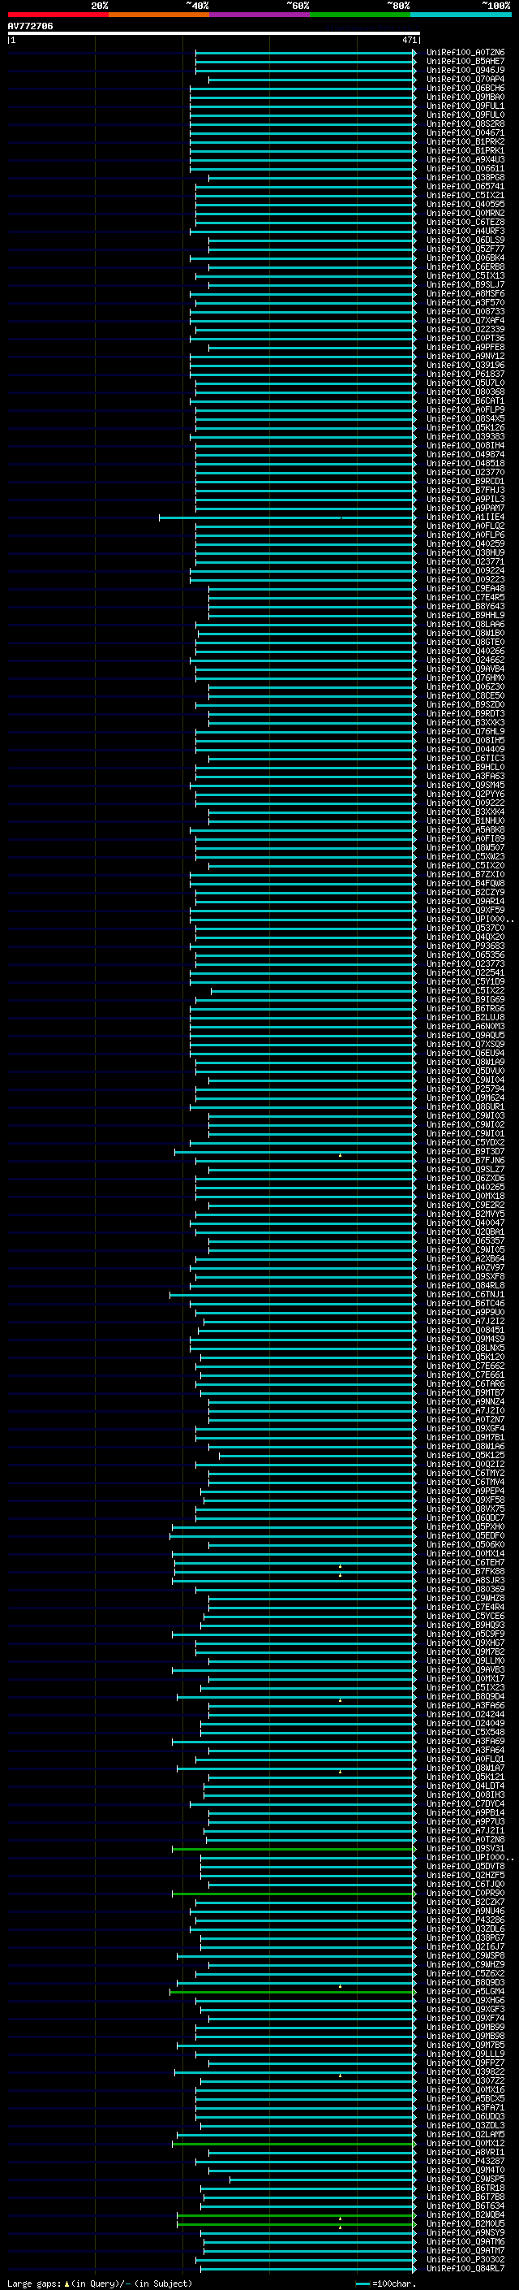Click the white query sequence ruler bar

214,32
